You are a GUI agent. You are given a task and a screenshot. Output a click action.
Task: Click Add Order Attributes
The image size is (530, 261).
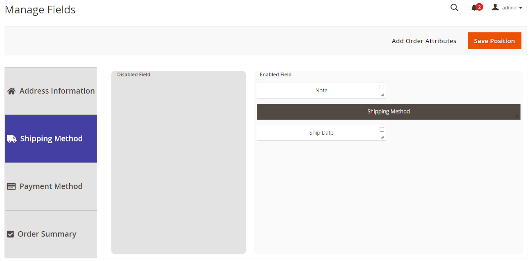pyautogui.click(x=424, y=41)
